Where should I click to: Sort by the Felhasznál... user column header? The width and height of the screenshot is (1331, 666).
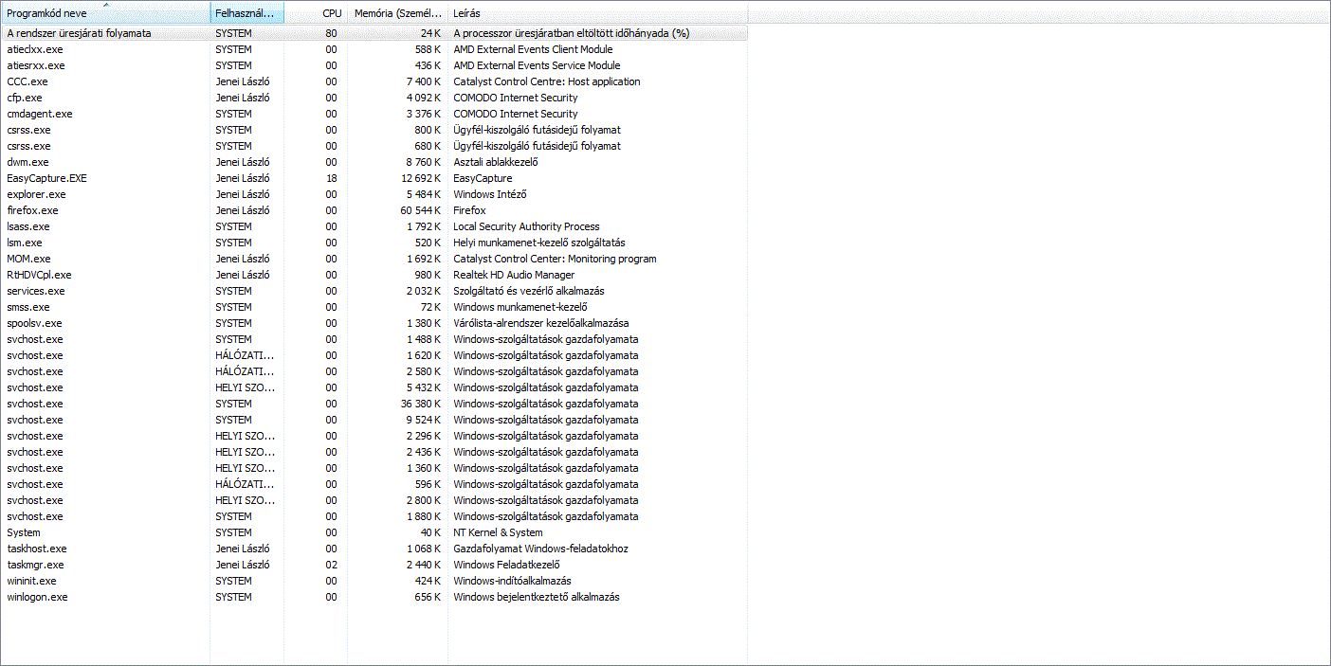point(246,13)
